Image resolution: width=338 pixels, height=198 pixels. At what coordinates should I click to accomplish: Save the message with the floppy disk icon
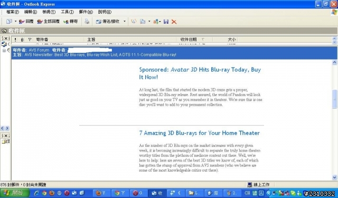(x=166, y=22)
